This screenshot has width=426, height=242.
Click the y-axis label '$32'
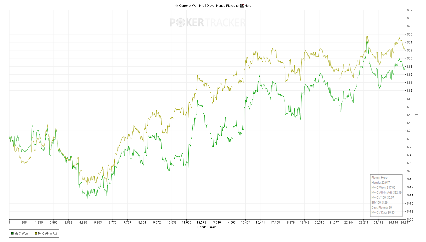tap(409, 10)
